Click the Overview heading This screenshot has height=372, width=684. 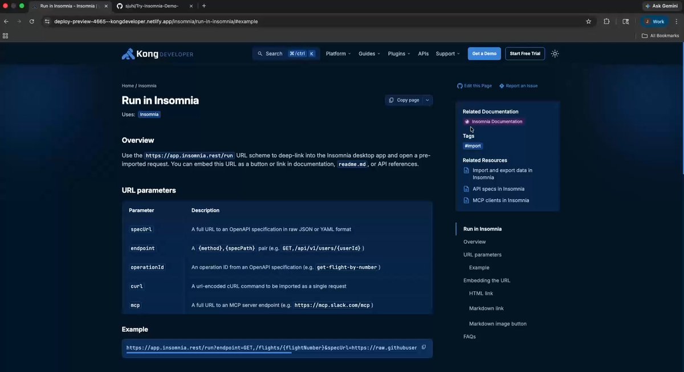tap(138, 140)
